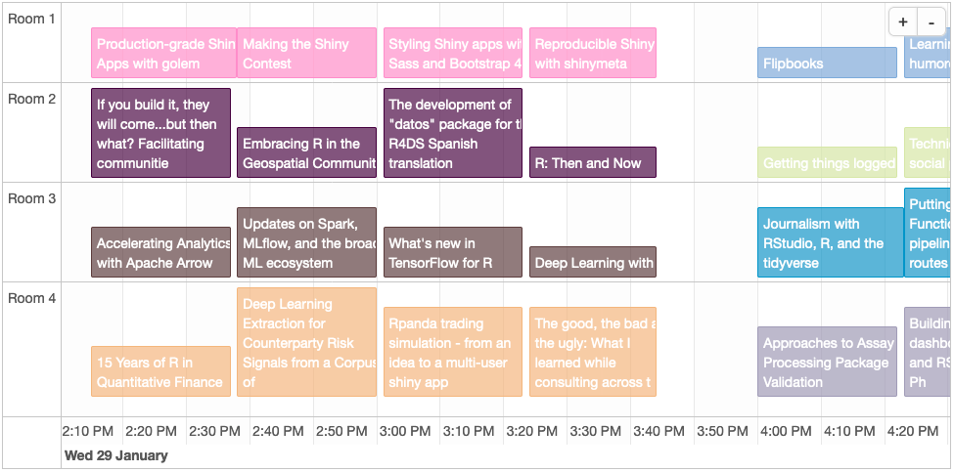Open the datos package development talk
954x472 pixels.
point(453,133)
